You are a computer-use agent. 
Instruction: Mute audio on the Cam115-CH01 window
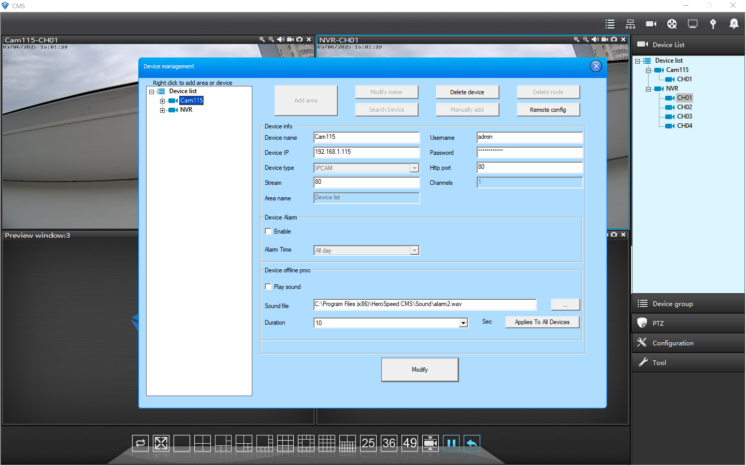280,39
